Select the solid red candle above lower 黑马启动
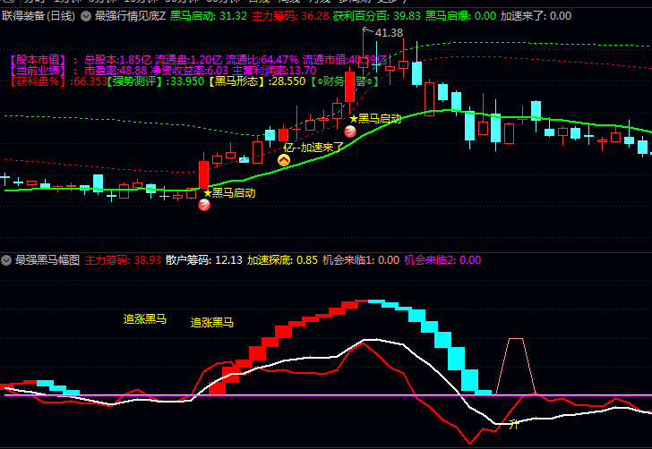Screen dimensions: 652x449 (204, 175)
